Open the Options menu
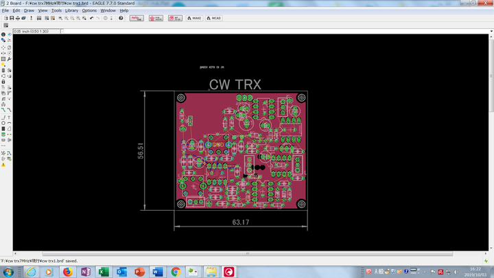The image size is (494, 278). coord(89,11)
